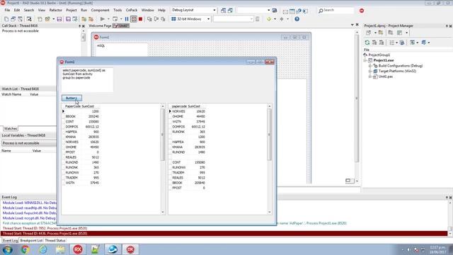The height and width of the screenshot is (255, 453).
Task: Open the RAD Studio RX taskbar icon
Action: pos(77,249)
